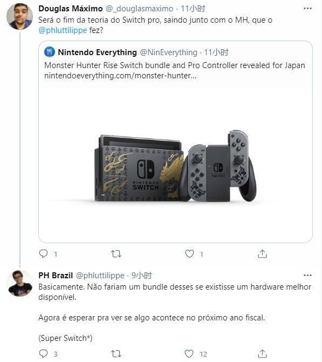Open more options on PH Brazil's tweet

[x=308, y=275]
